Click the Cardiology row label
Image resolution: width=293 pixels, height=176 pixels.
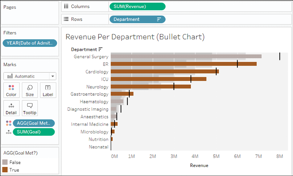click(97, 72)
